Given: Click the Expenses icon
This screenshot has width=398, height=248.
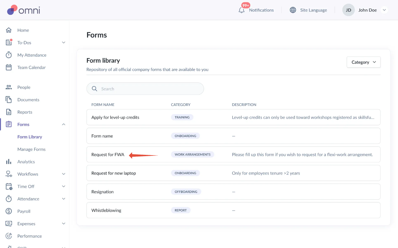Looking at the screenshot, I should click(x=9, y=223).
